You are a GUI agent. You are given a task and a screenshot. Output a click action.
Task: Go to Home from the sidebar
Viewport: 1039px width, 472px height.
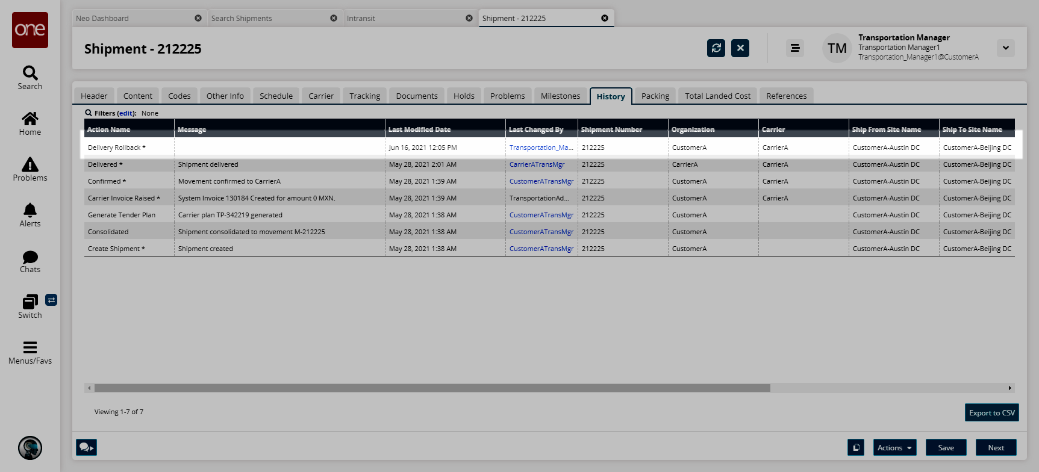[x=30, y=123]
